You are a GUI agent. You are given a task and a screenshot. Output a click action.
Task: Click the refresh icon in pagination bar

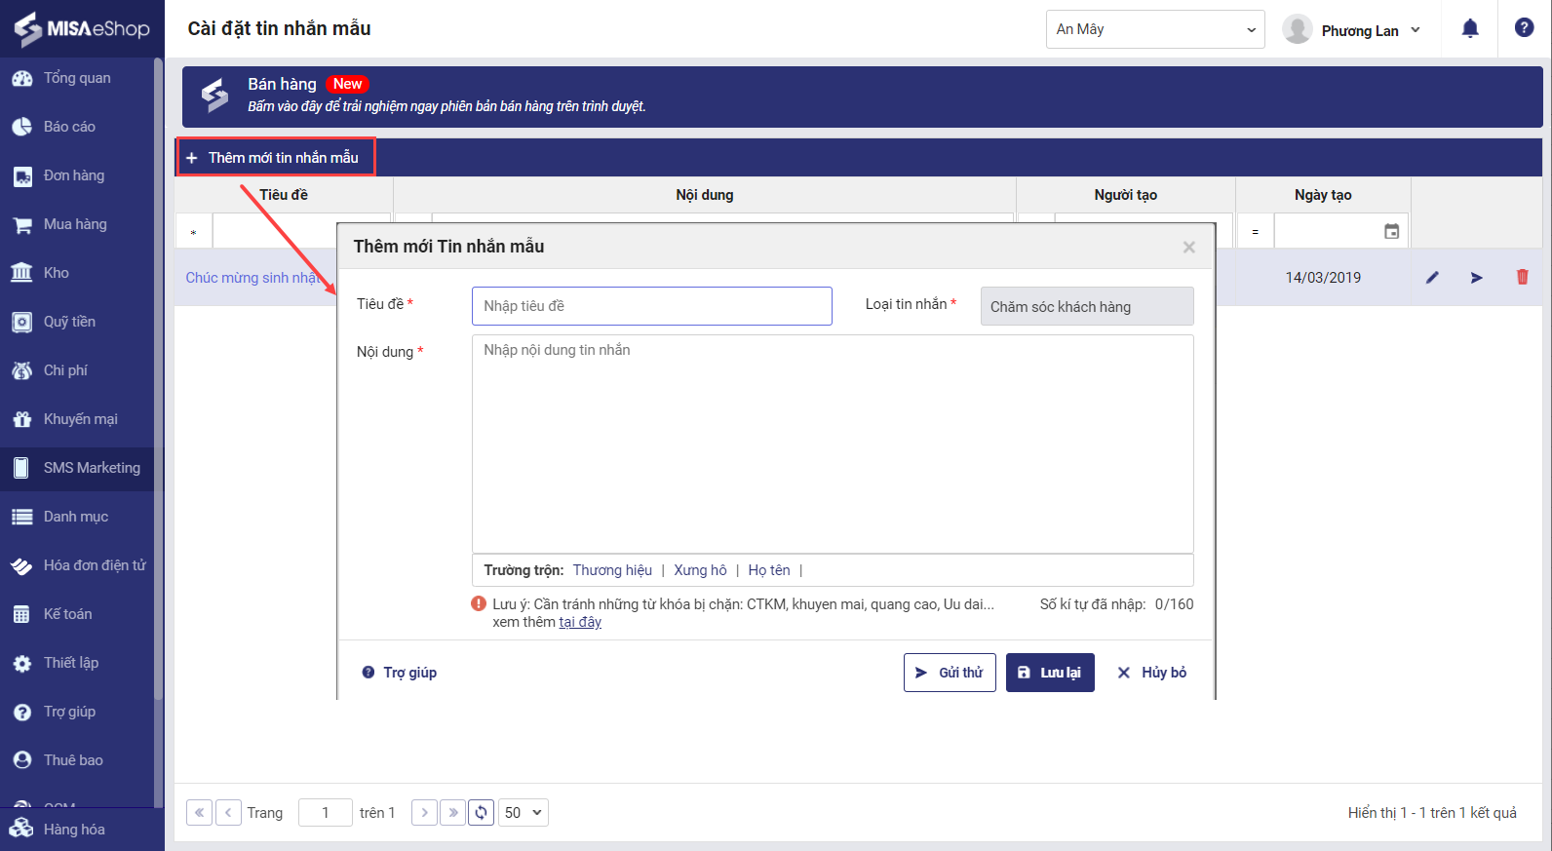(x=481, y=813)
